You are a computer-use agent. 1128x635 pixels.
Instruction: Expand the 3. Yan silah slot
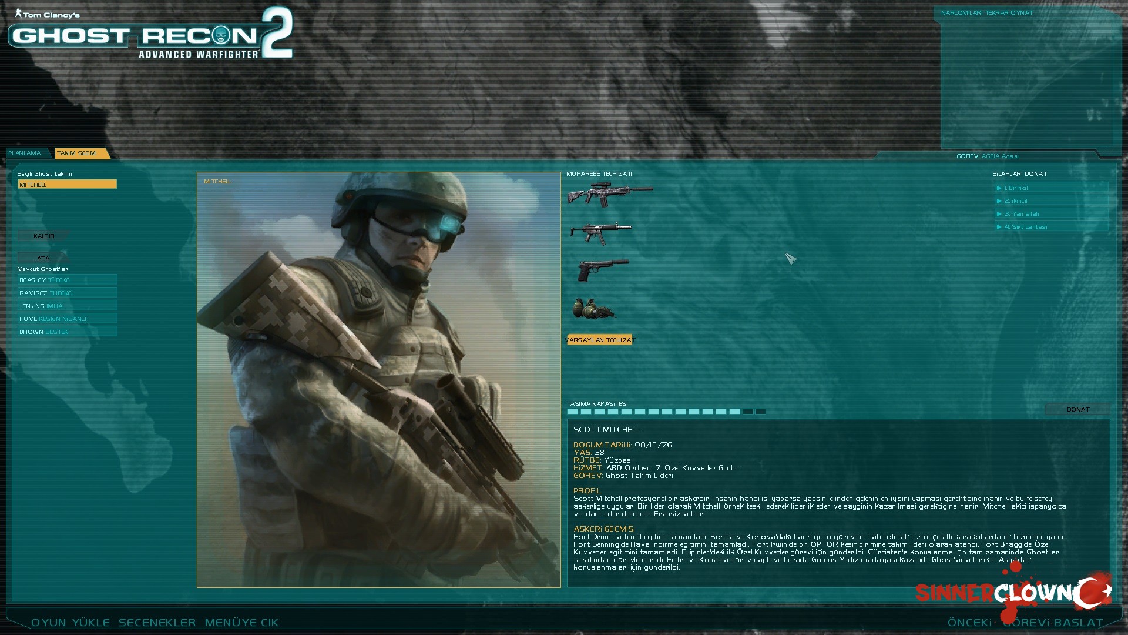tap(1051, 214)
